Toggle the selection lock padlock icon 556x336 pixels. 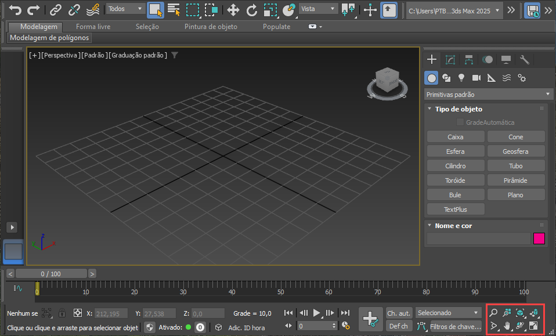click(62, 313)
